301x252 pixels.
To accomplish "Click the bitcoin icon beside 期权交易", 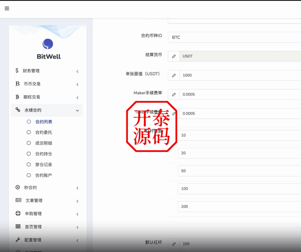I will 17,97.
